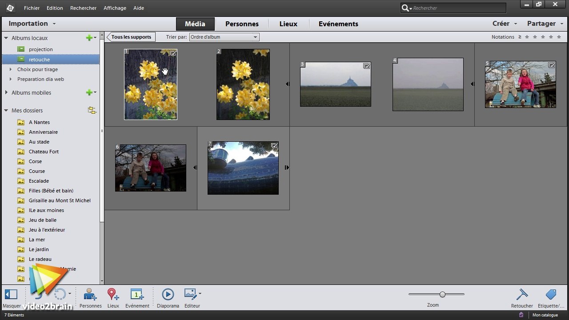Image resolution: width=569 pixels, height=320 pixels.
Task: Open the Evénement calendar tool
Action: point(137,294)
